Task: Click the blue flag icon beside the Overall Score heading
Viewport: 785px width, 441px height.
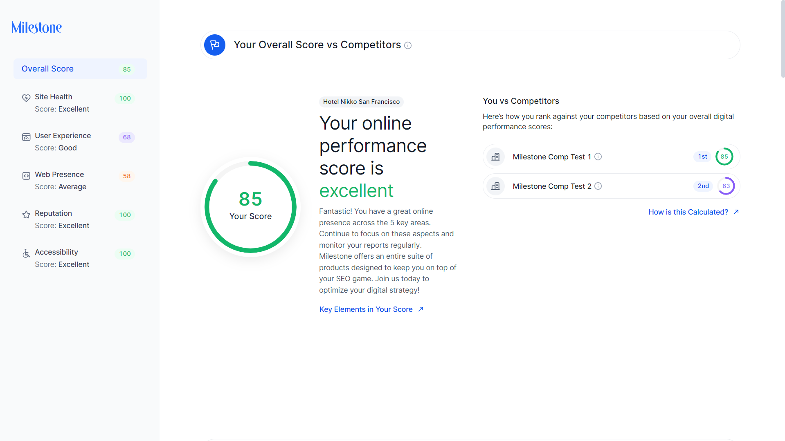Action: [215, 45]
